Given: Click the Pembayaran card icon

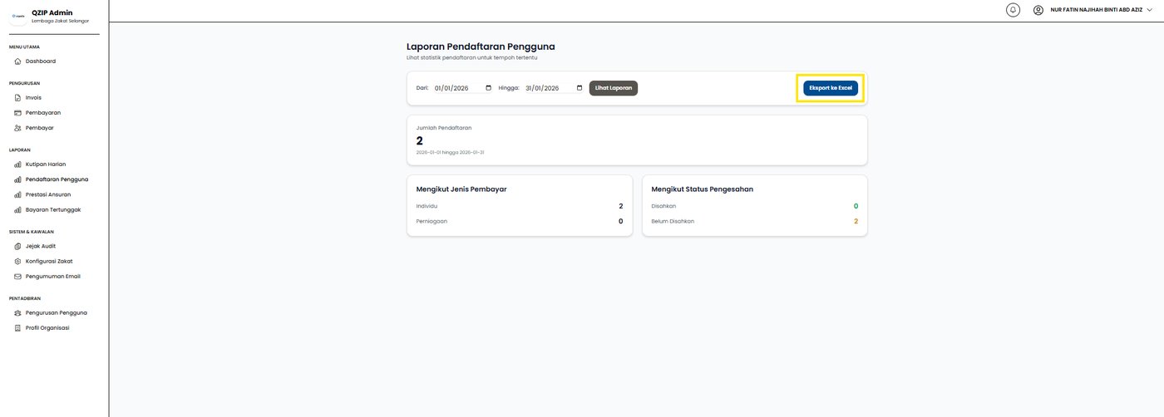Looking at the screenshot, I should (17, 113).
